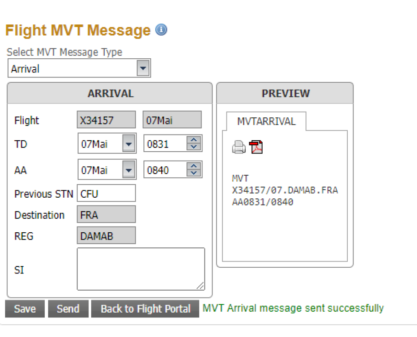
Task: Click the MVT preview message text
Action: (285, 190)
